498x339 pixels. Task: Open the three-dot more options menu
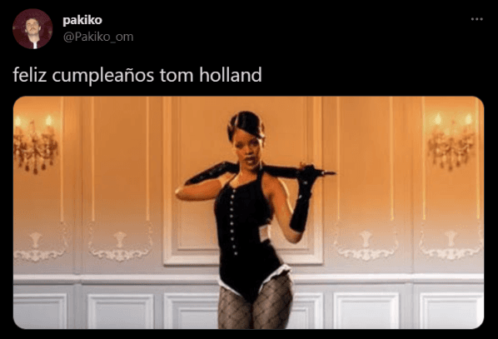[x=476, y=19]
